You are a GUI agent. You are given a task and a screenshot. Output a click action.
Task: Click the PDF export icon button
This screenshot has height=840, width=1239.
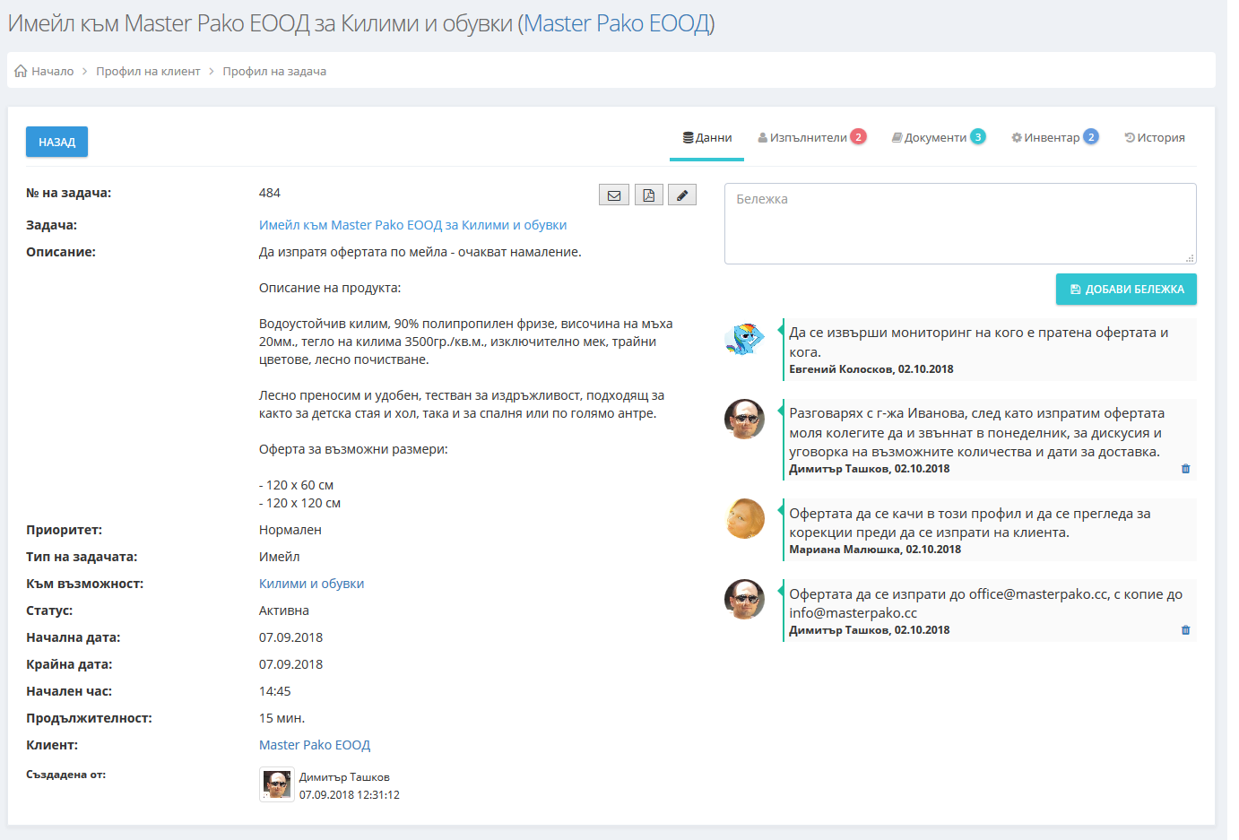(x=649, y=195)
